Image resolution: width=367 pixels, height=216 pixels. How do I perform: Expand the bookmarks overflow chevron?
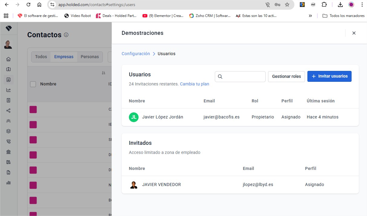pyautogui.click(x=310, y=15)
